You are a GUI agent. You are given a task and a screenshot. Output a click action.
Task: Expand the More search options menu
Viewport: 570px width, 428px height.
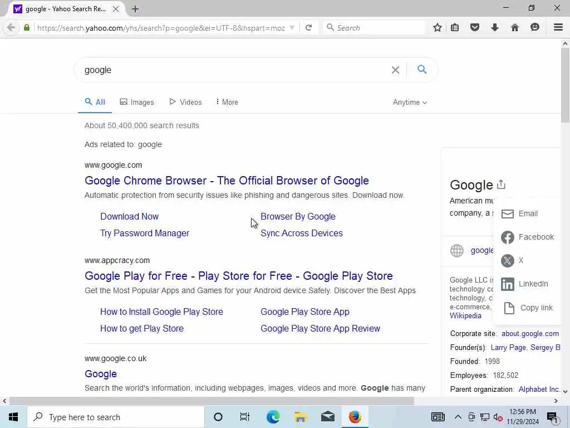click(227, 103)
